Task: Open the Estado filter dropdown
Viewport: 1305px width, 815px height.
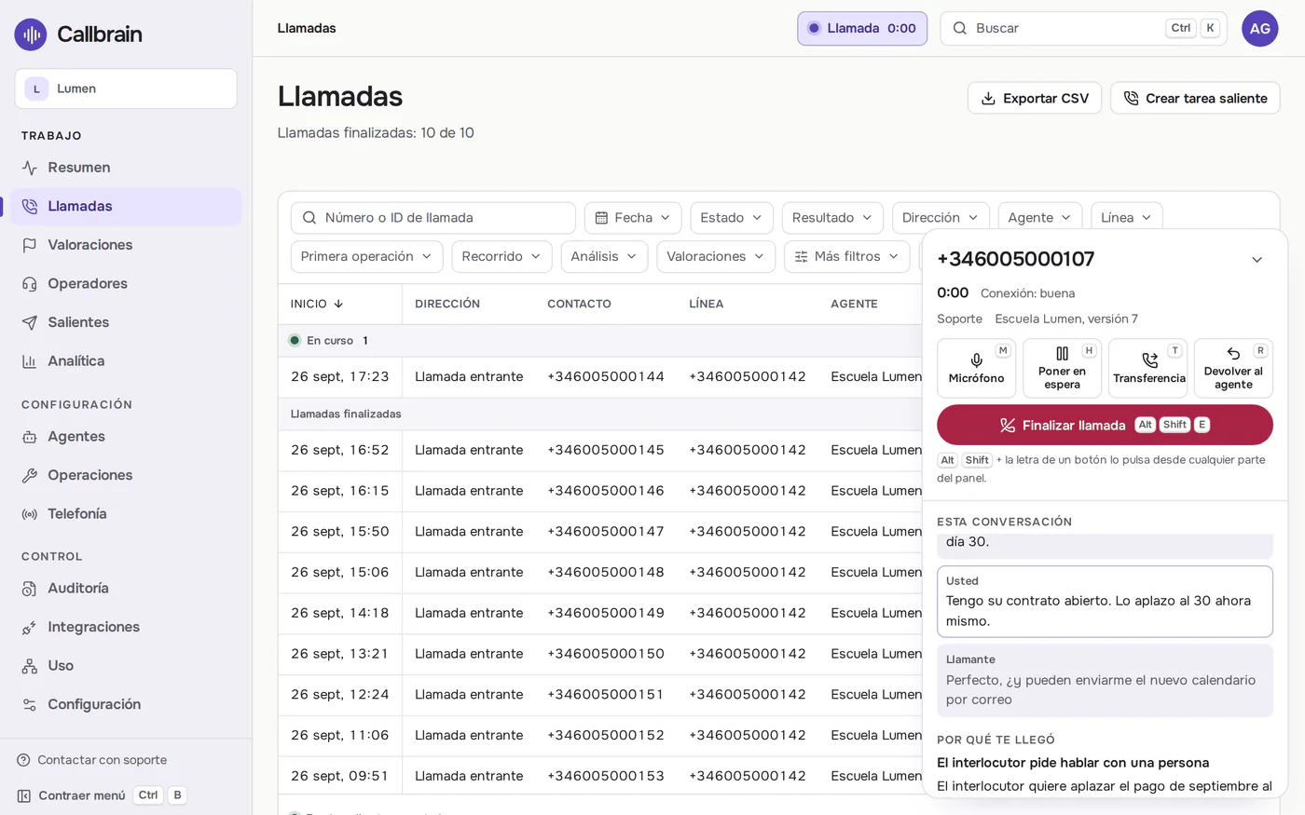Action: [x=732, y=218]
